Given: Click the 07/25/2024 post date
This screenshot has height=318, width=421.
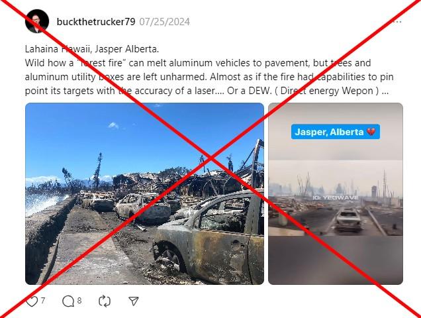Looking at the screenshot, I should (165, 22).
